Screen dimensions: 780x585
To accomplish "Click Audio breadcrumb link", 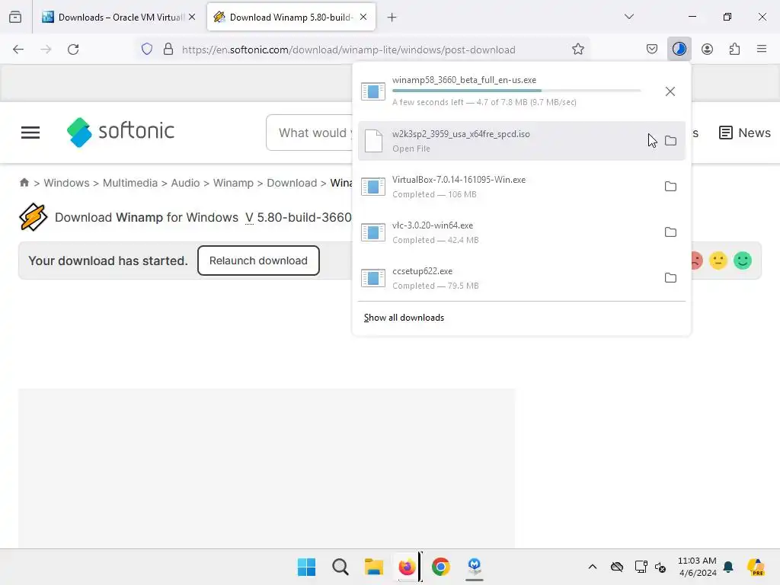I will pyautogui.click(x=186, y=183).
